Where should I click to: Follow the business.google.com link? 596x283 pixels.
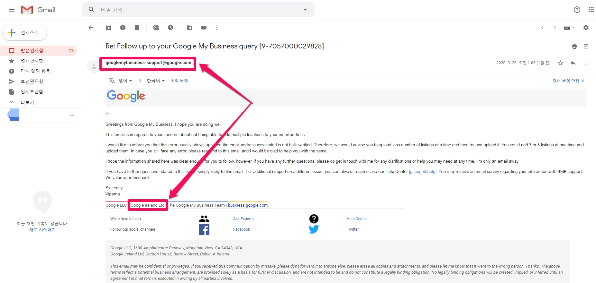pyautogui.click(x=248, y=205)
